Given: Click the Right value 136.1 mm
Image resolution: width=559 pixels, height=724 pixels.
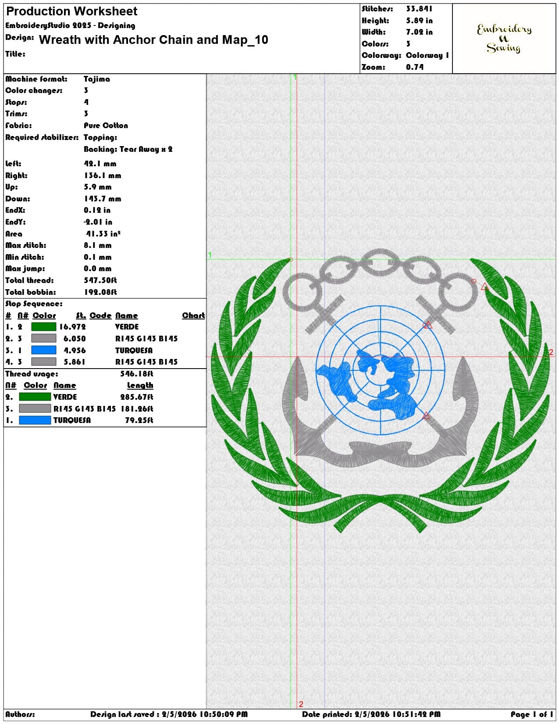Looking at the screenshot, I should [x=103, y=176].
